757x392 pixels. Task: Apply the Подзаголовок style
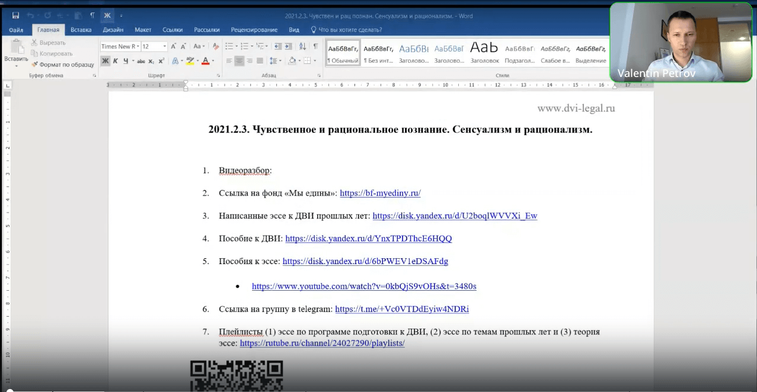click(519, 53)
